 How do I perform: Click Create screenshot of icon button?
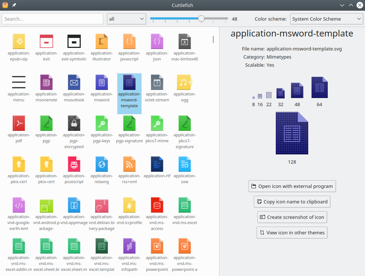292,217
